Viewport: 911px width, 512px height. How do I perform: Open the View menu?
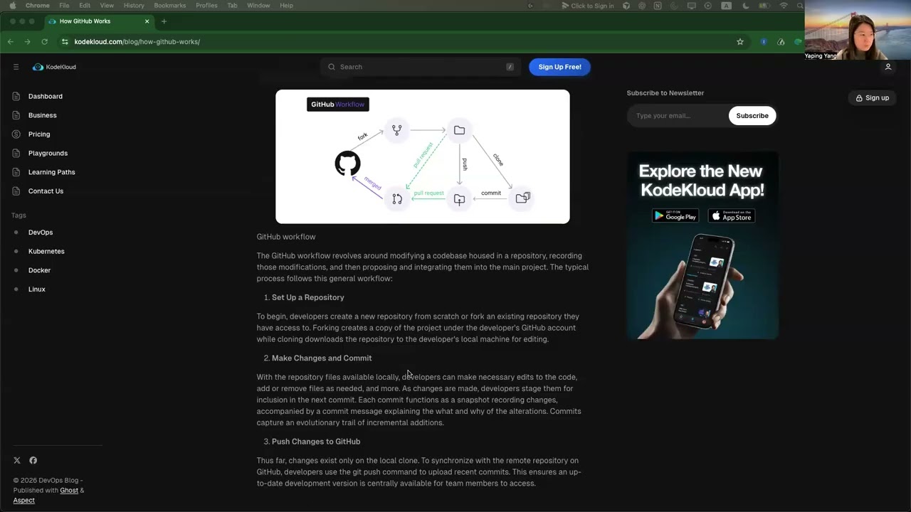pyautogui.click(x=107, y=6)
